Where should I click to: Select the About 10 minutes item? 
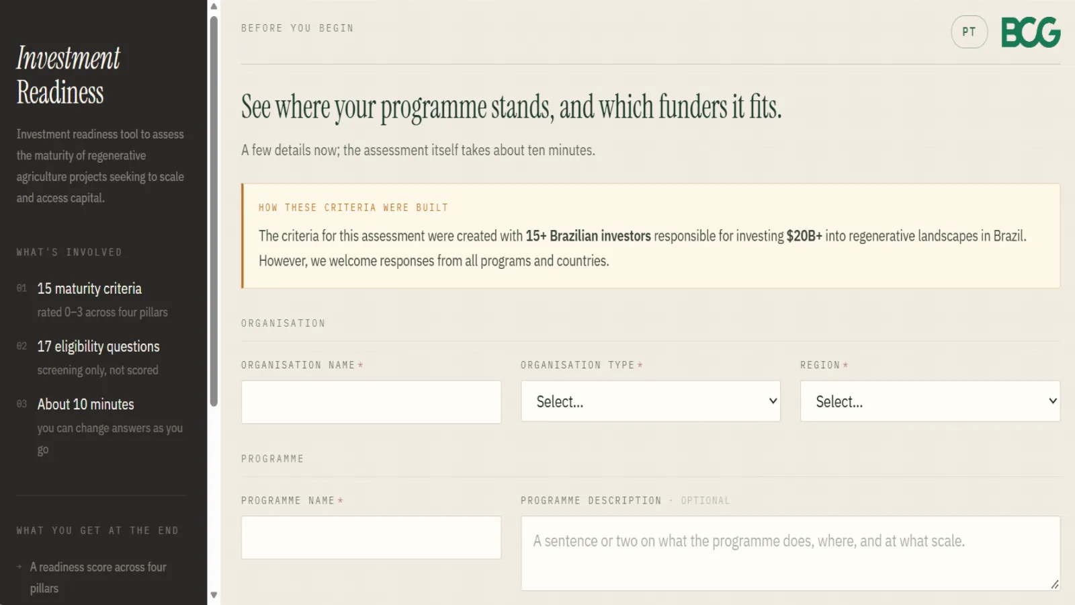point(85,404)
